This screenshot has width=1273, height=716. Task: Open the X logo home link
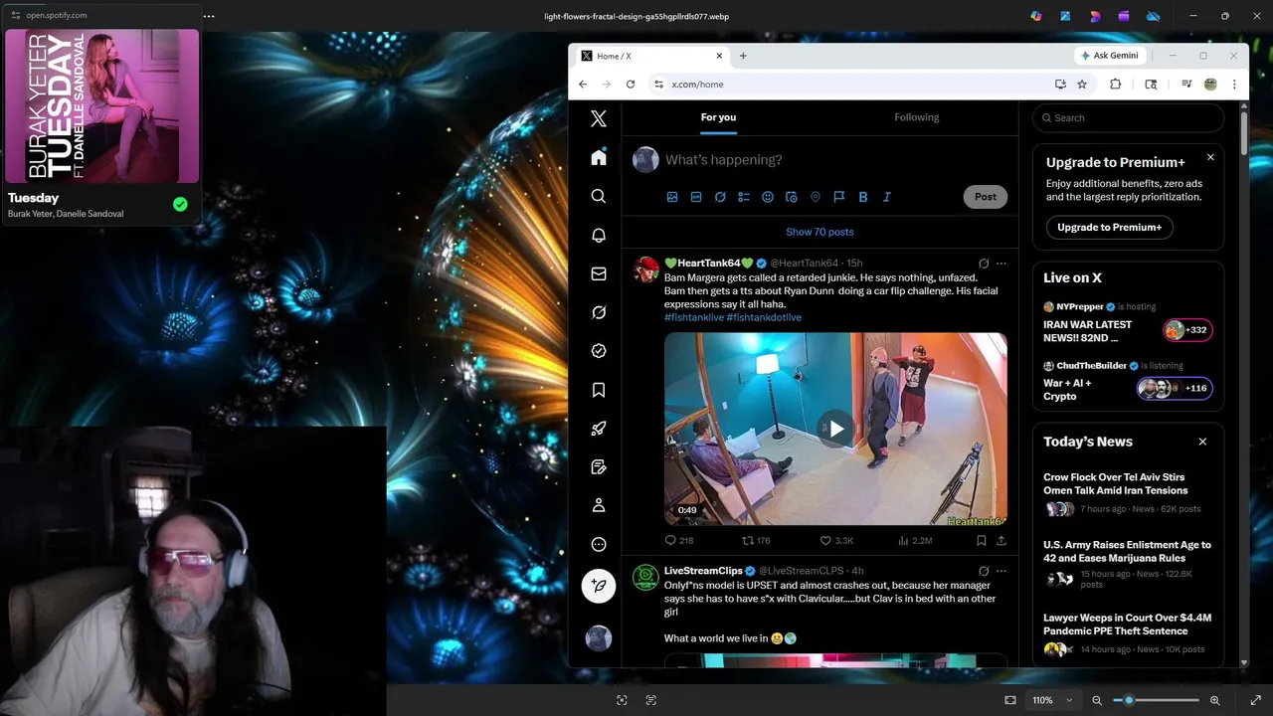(x=599, y=118)
